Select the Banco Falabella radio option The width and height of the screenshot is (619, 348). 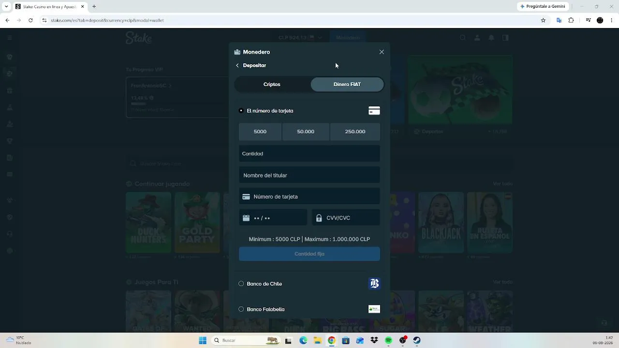pyautogui.click(x=241, y=309)
